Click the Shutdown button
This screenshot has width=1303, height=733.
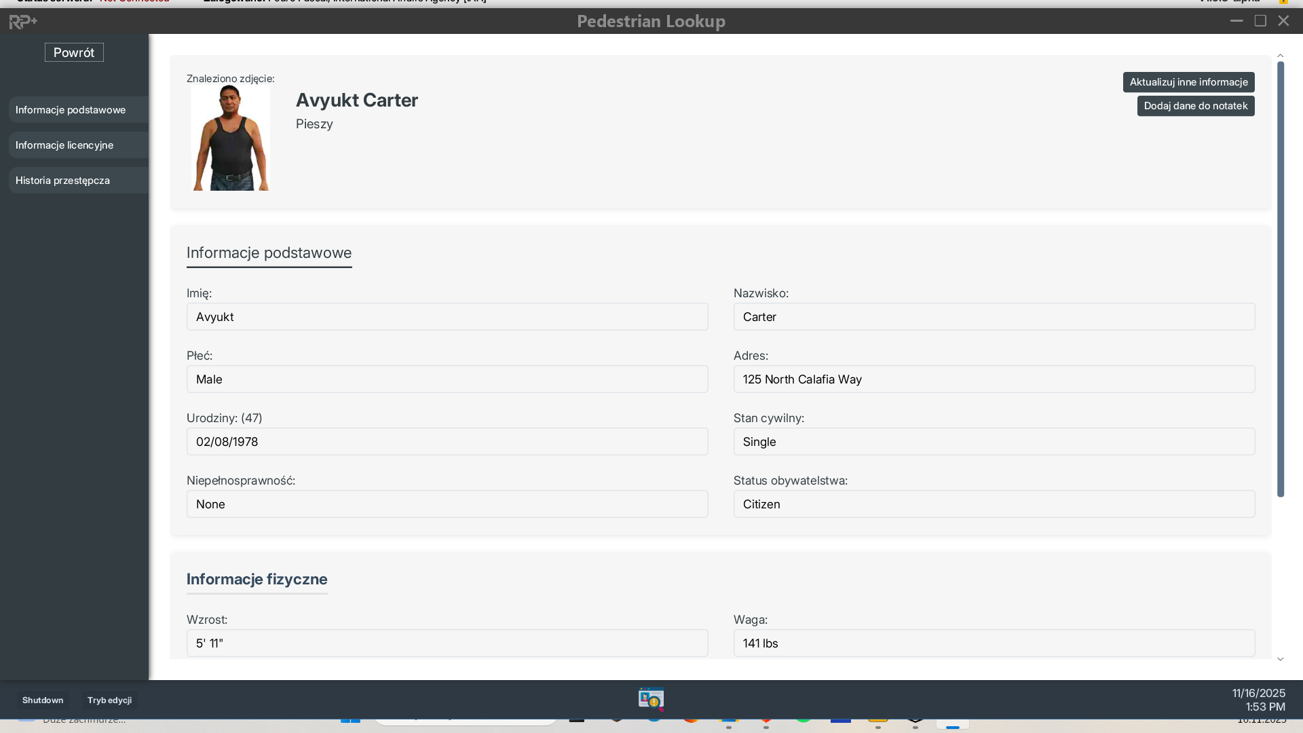pos(43,700)
